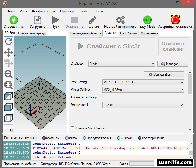The image size is (196, 168).
Task: Open the Файл menu
Action: [x=11, y=11]
